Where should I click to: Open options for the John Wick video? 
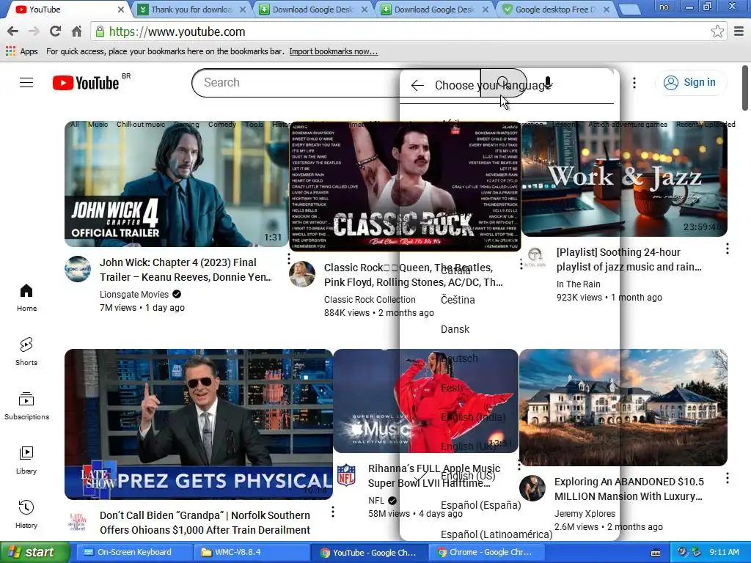click(x=289, y=259)
